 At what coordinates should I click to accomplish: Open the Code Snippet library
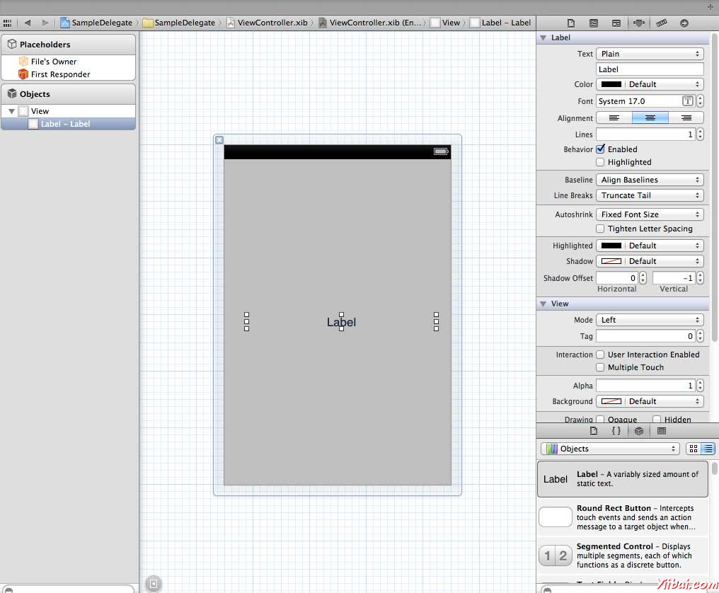pos(616,430)
